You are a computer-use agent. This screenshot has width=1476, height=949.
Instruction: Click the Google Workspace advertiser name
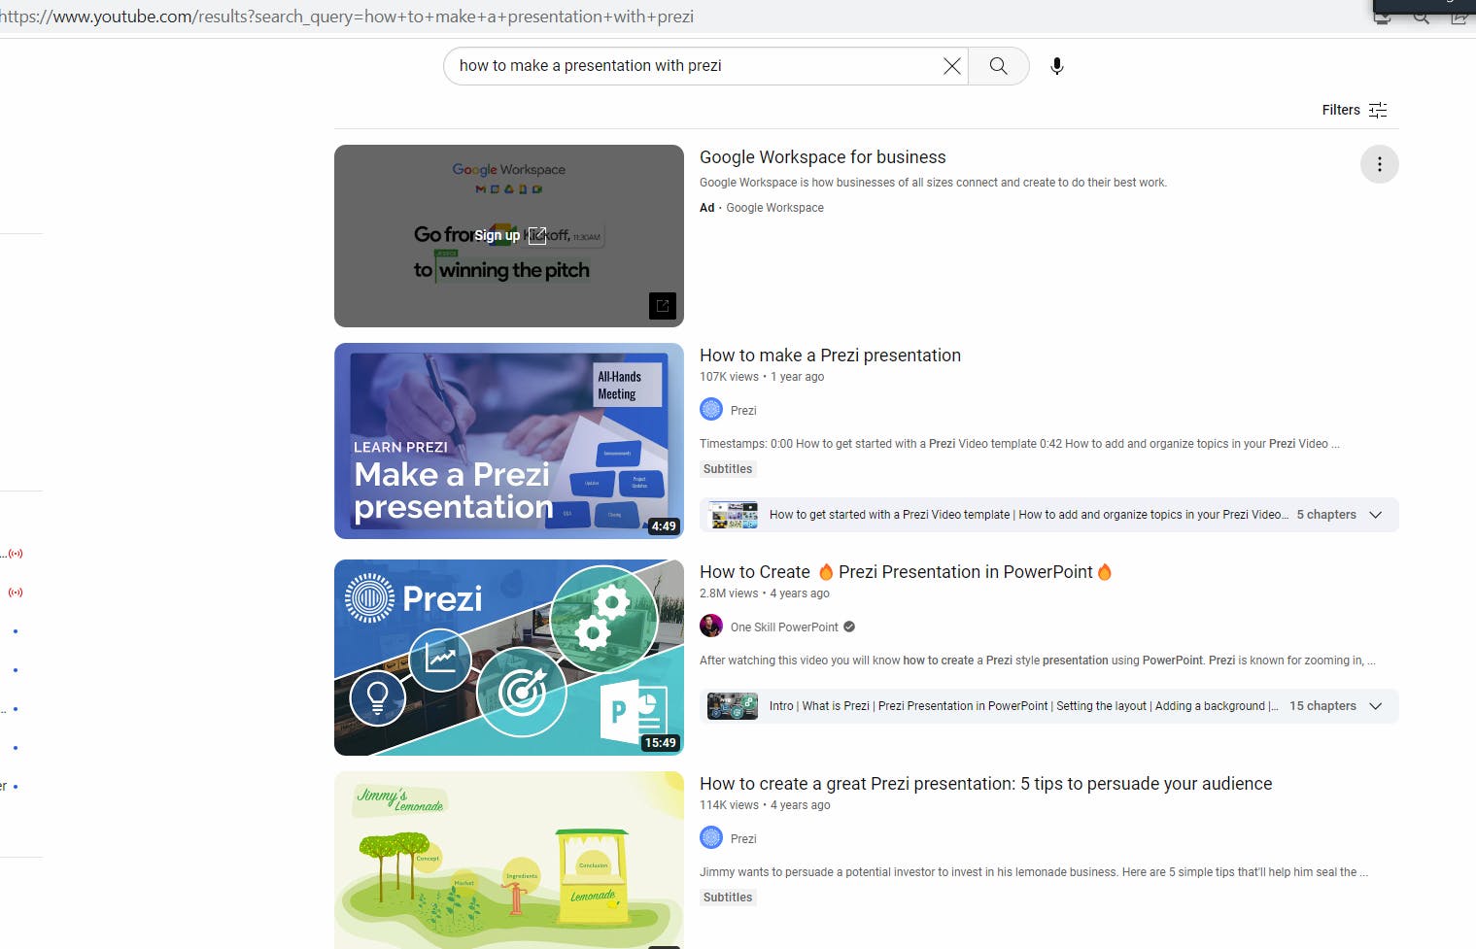(x=774, y=208)
